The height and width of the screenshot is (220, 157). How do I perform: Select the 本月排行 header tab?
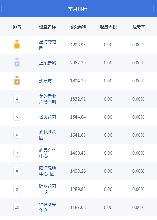coord(78,9)
